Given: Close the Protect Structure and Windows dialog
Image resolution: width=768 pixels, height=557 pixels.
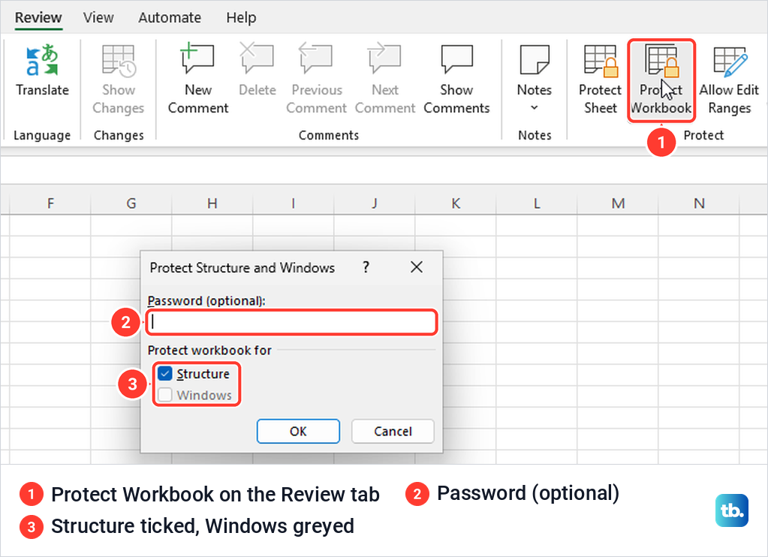Looking at the screenshot, I should 417,267.
